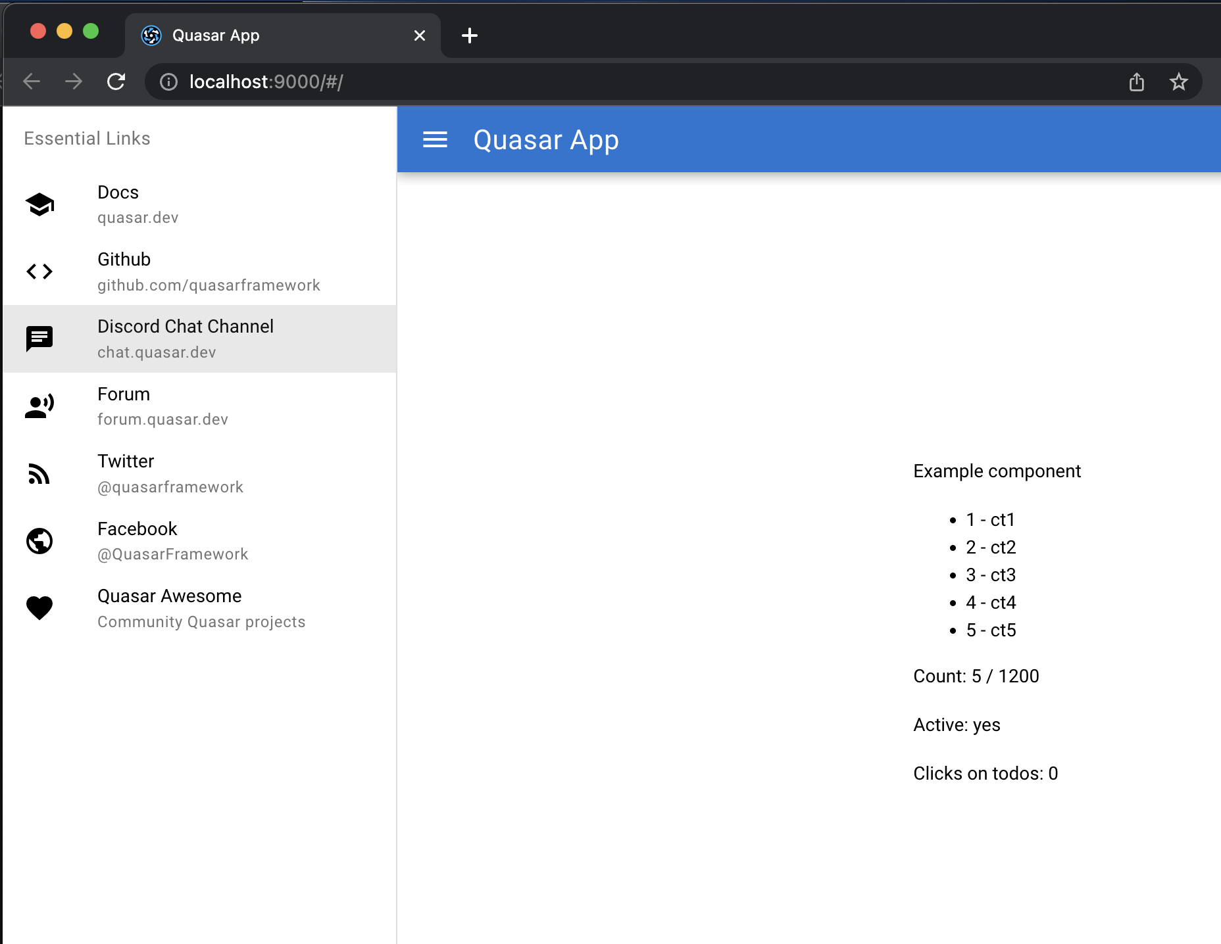Image resolution: width=1221 pixels, height=944 pixels.
Task: Open the Docs link
Action: tap(200, 204)
